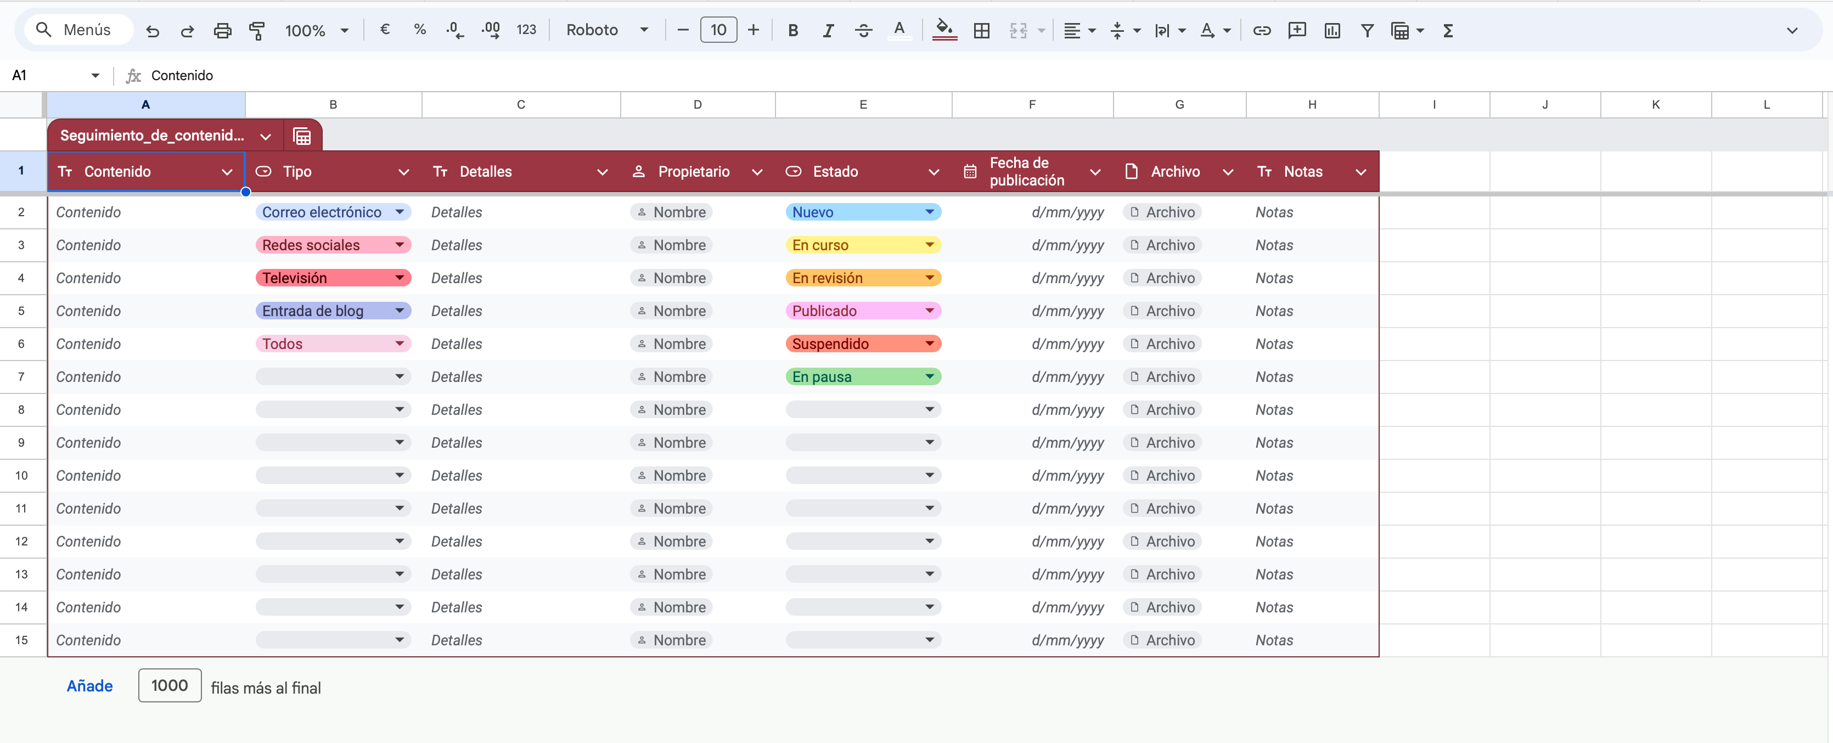Click the format as currency euro icon
The height and width of the screenshot is (743, 1833).
point(385,30)
